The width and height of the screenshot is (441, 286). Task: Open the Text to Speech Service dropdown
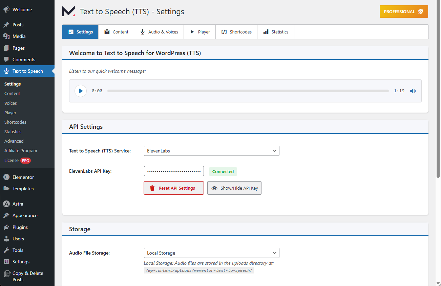pos(212,151)
